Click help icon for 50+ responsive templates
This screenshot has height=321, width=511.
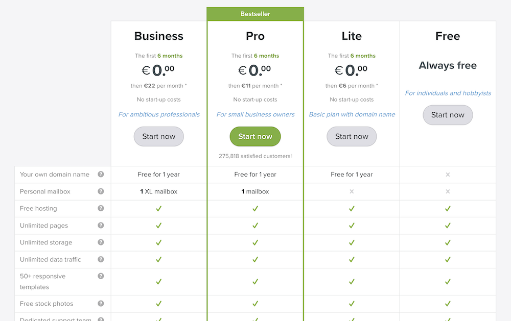click(x=101, y=276)
